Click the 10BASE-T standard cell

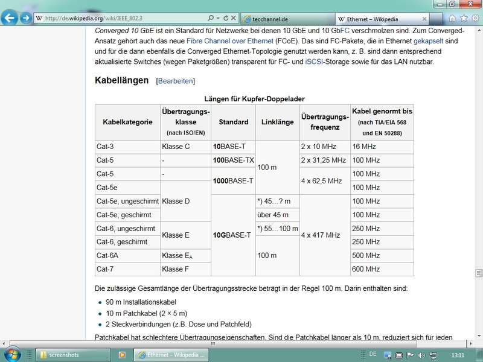pos(233,147)
